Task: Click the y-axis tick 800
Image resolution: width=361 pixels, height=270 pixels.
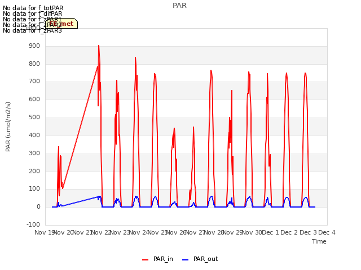Action: click(34, 64)
